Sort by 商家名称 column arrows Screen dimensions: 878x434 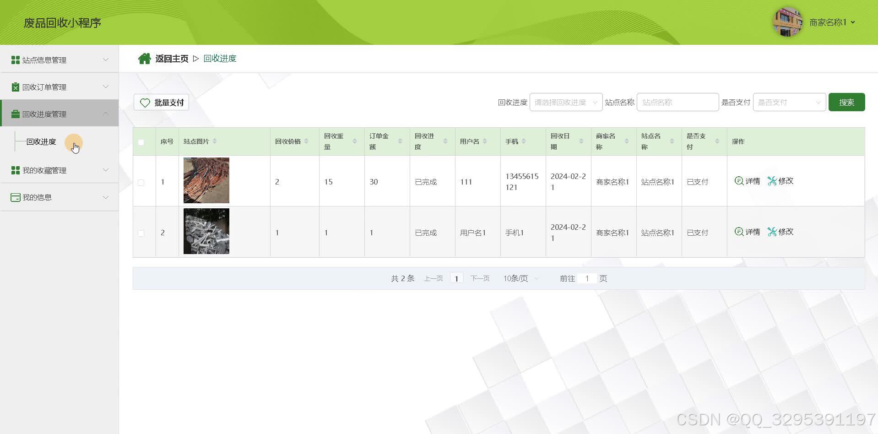[x=627, y=141]
